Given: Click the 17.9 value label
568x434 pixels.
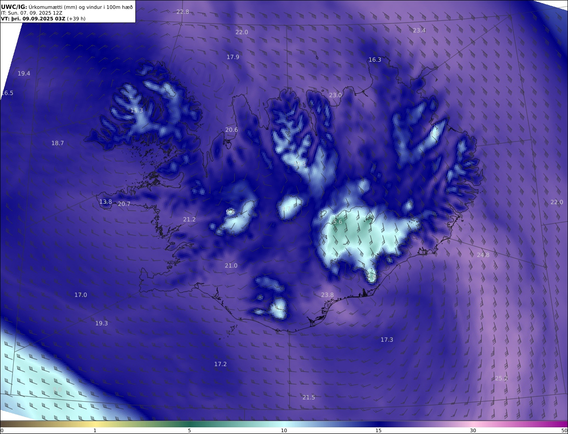Looking at the screenshot, I should coord(233,57).
